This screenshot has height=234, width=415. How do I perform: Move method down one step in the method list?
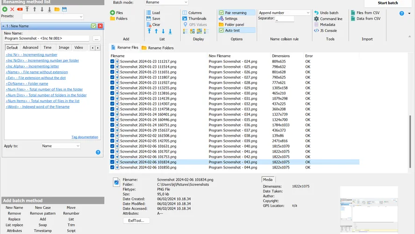pos(42,9)
